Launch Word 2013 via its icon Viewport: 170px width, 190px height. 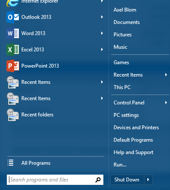(x=13, y=33)
